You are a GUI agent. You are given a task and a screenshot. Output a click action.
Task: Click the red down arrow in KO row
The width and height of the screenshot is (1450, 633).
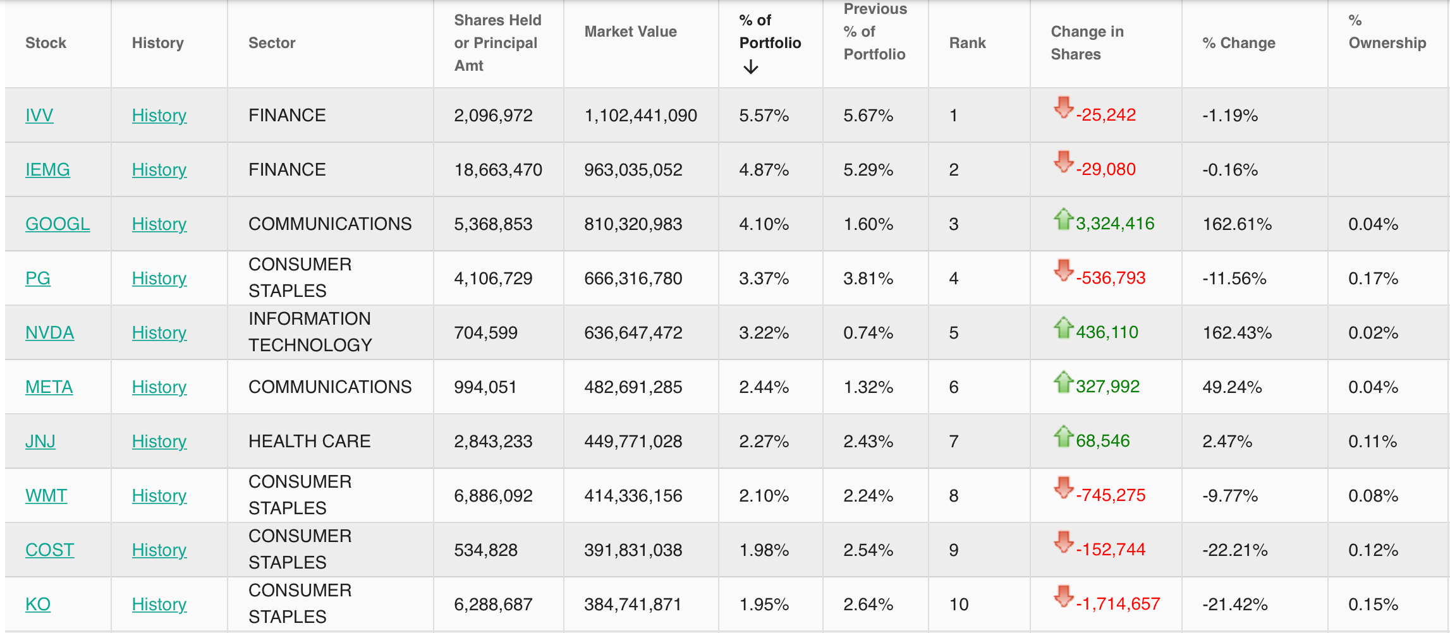(1064, 596)
